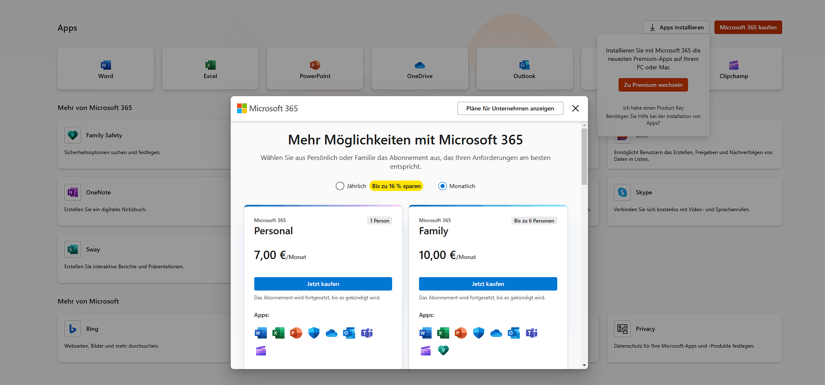Click the Bing icon under Mehr von Microsoft

[73, 329]
